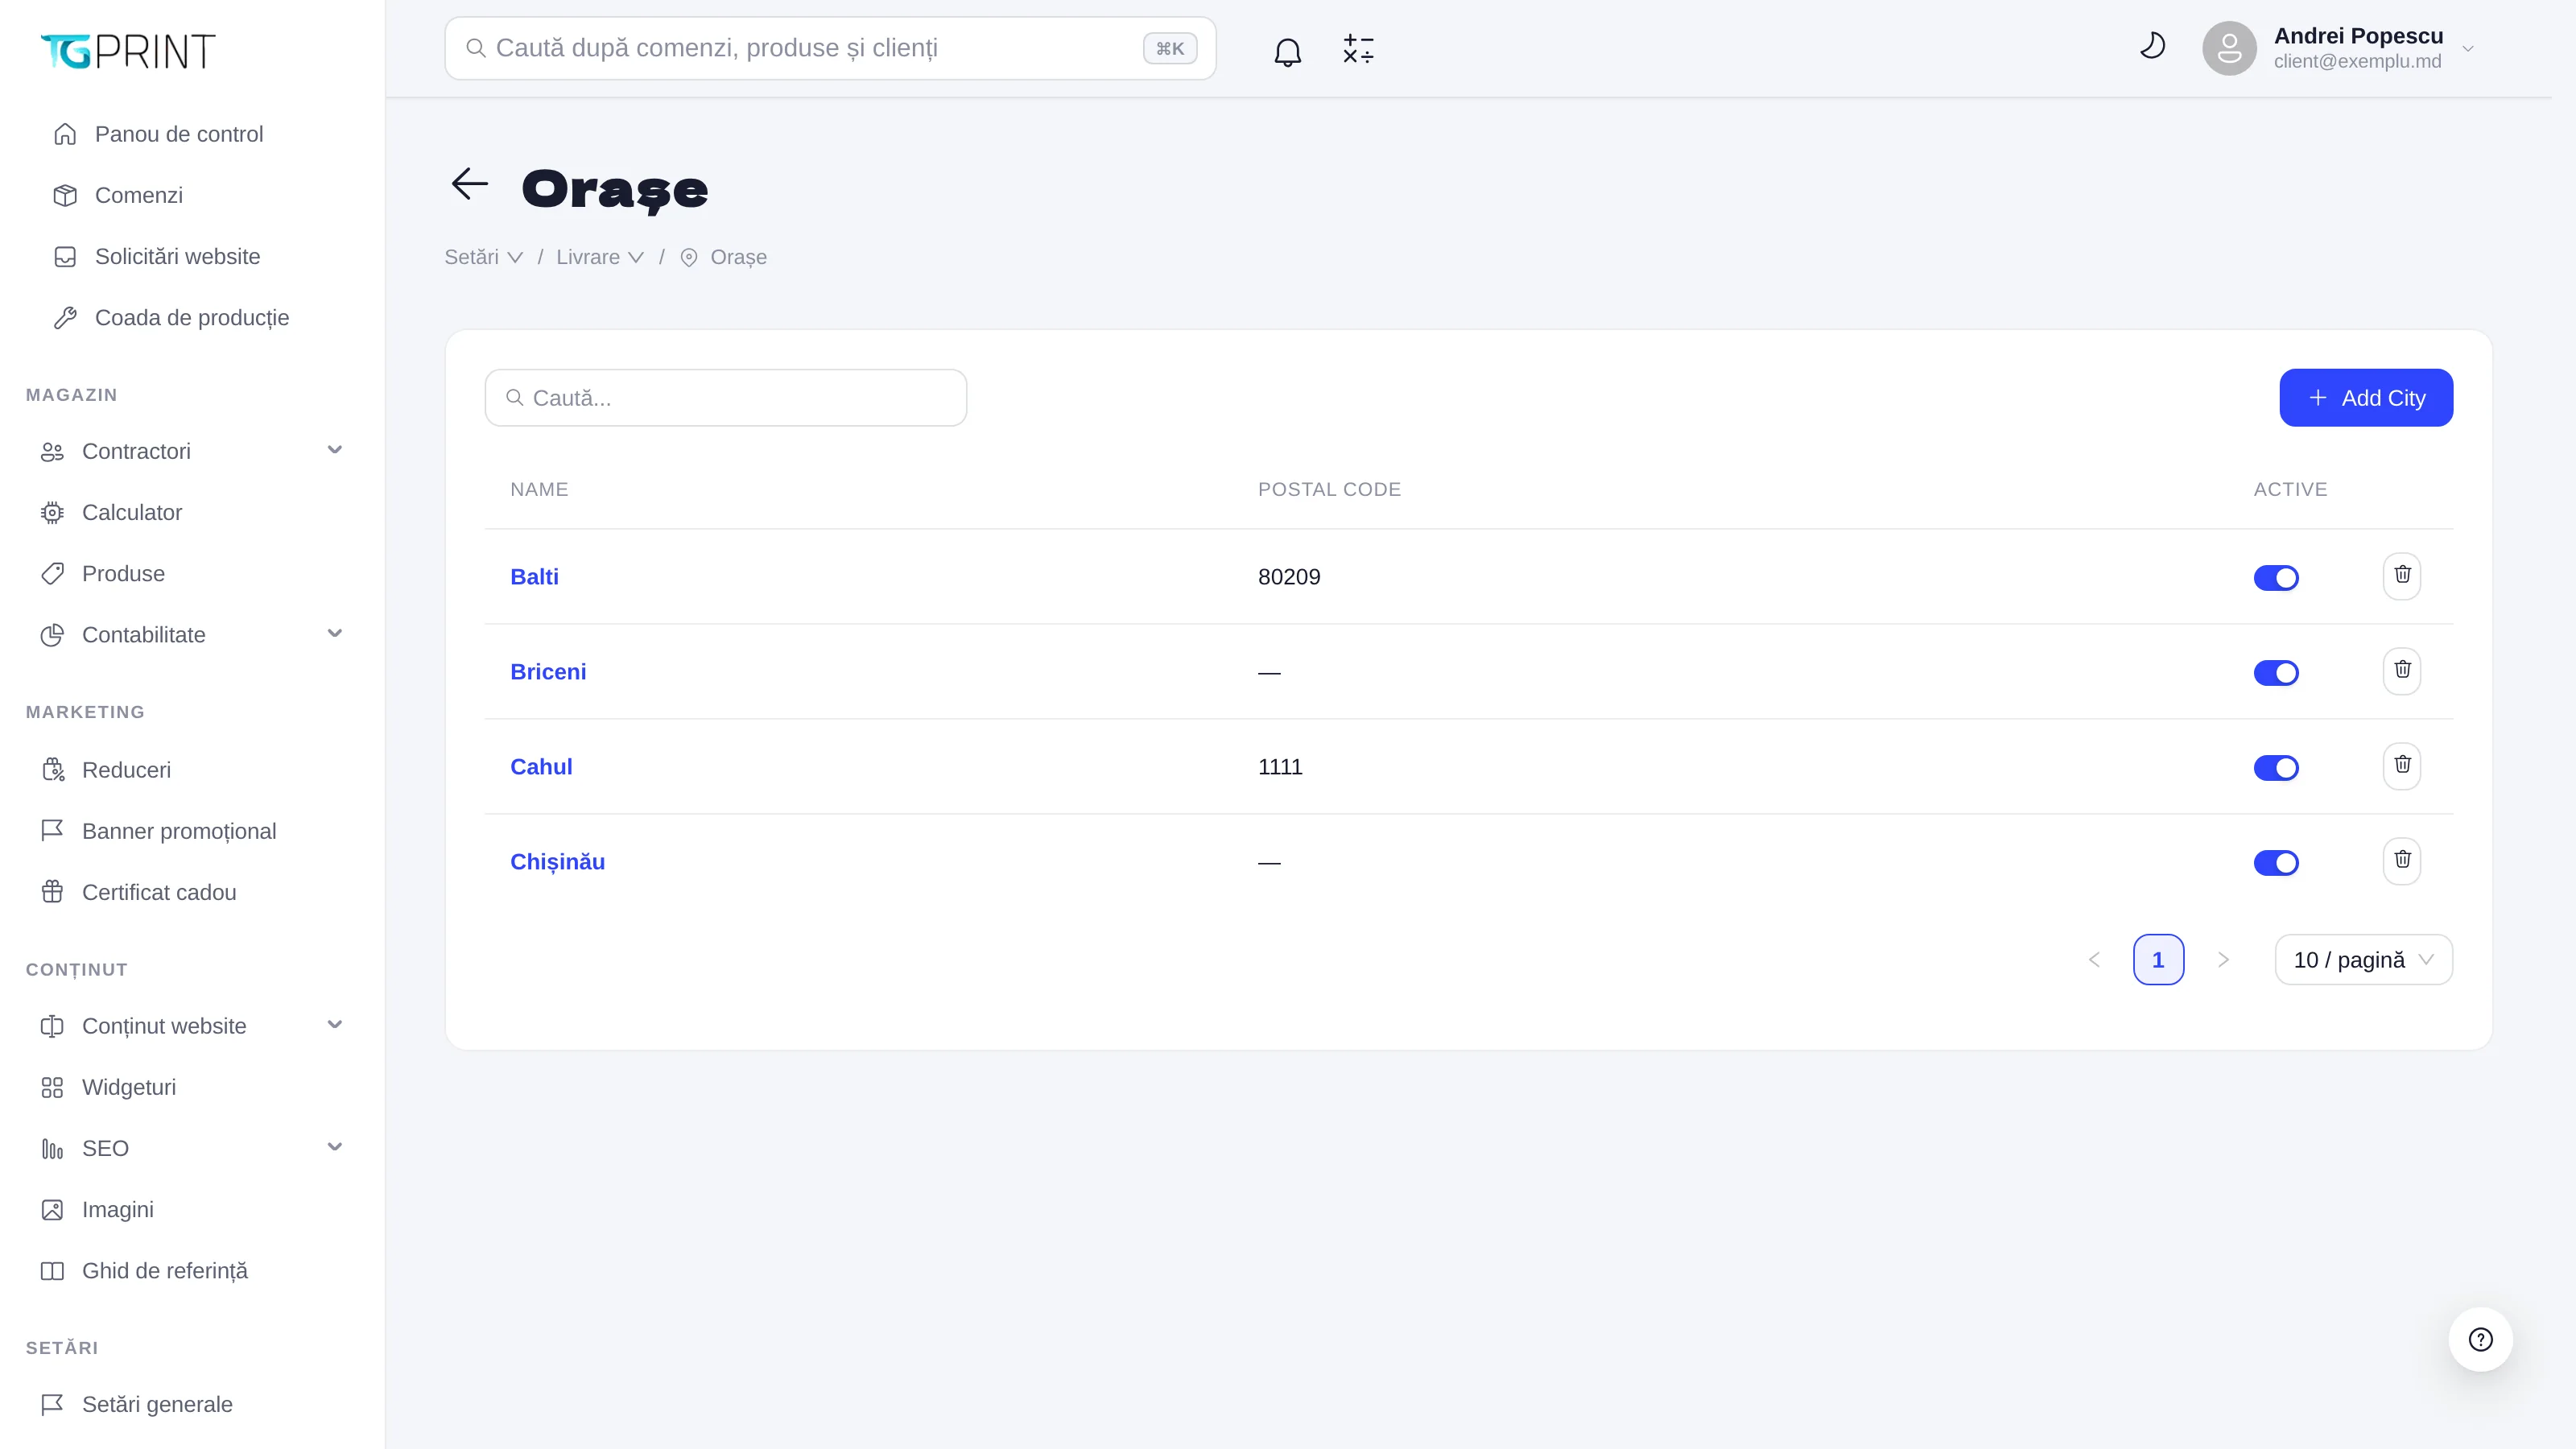Open the Livrare breadcrumb dropdown
Viewport: 2576px width, 1449px height.
600,257
